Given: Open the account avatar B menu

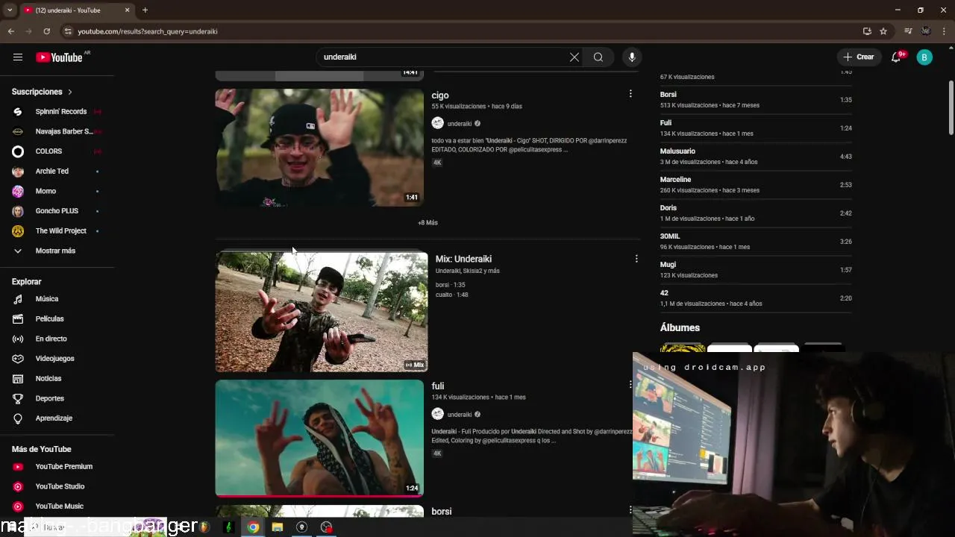Looking at the screenshot, I should [924, 57].
